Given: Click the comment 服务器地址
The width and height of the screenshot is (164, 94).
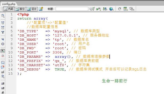Looking at the screenshot, I should point(99,35).
